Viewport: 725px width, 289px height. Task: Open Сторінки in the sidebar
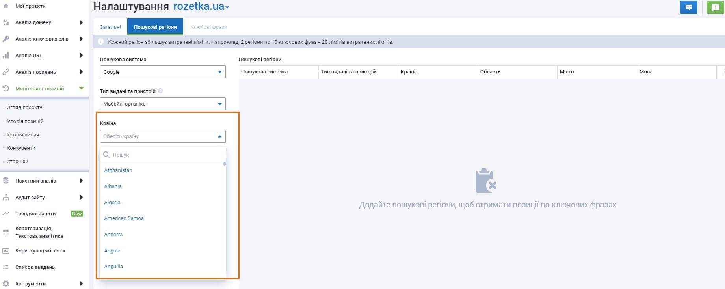[x=17, y=162]
